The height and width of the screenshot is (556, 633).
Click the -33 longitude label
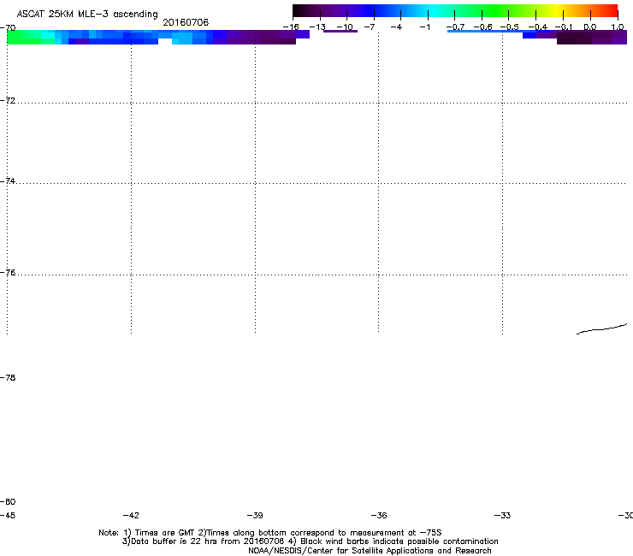point(502,515)
